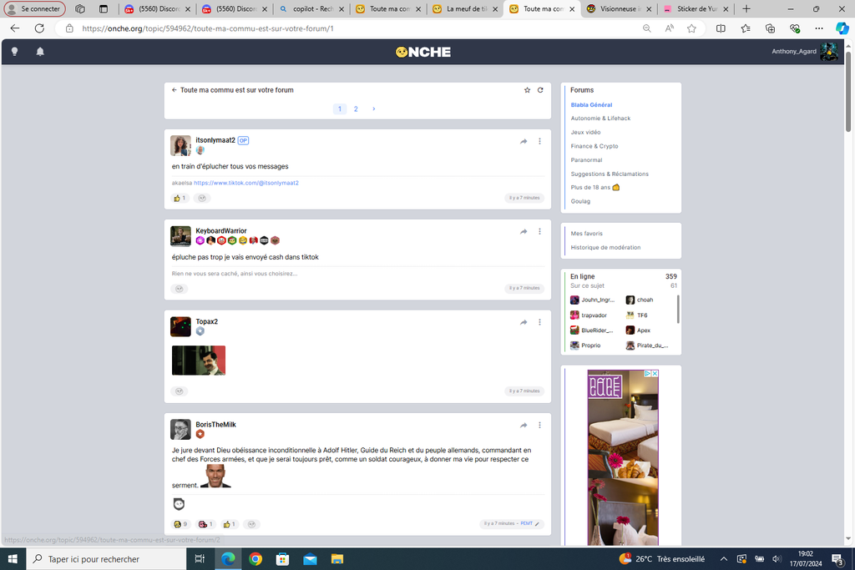This screenshot has width=855, height=570.
Task: Add a reaction to KeyboardWarrior's post
Action: pos(179,289)
